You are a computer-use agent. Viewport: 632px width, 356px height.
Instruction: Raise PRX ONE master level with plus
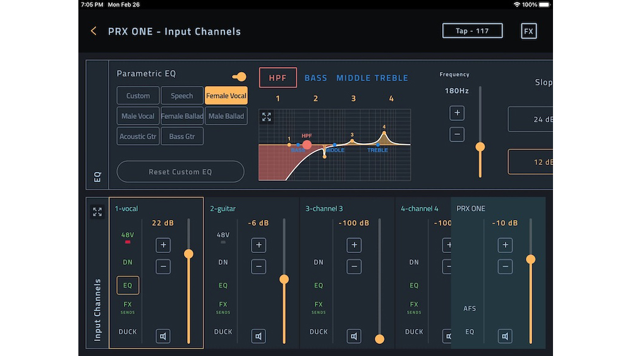click(x=505, y=245)
